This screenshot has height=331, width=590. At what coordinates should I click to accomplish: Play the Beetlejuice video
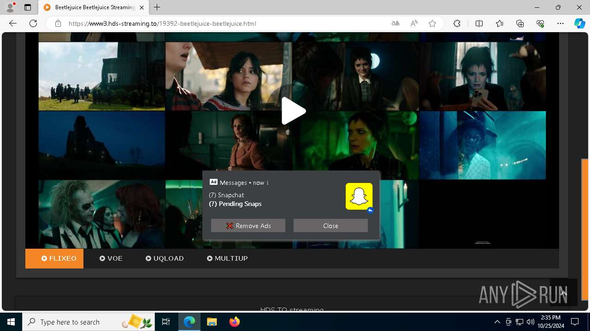point(294,111)
